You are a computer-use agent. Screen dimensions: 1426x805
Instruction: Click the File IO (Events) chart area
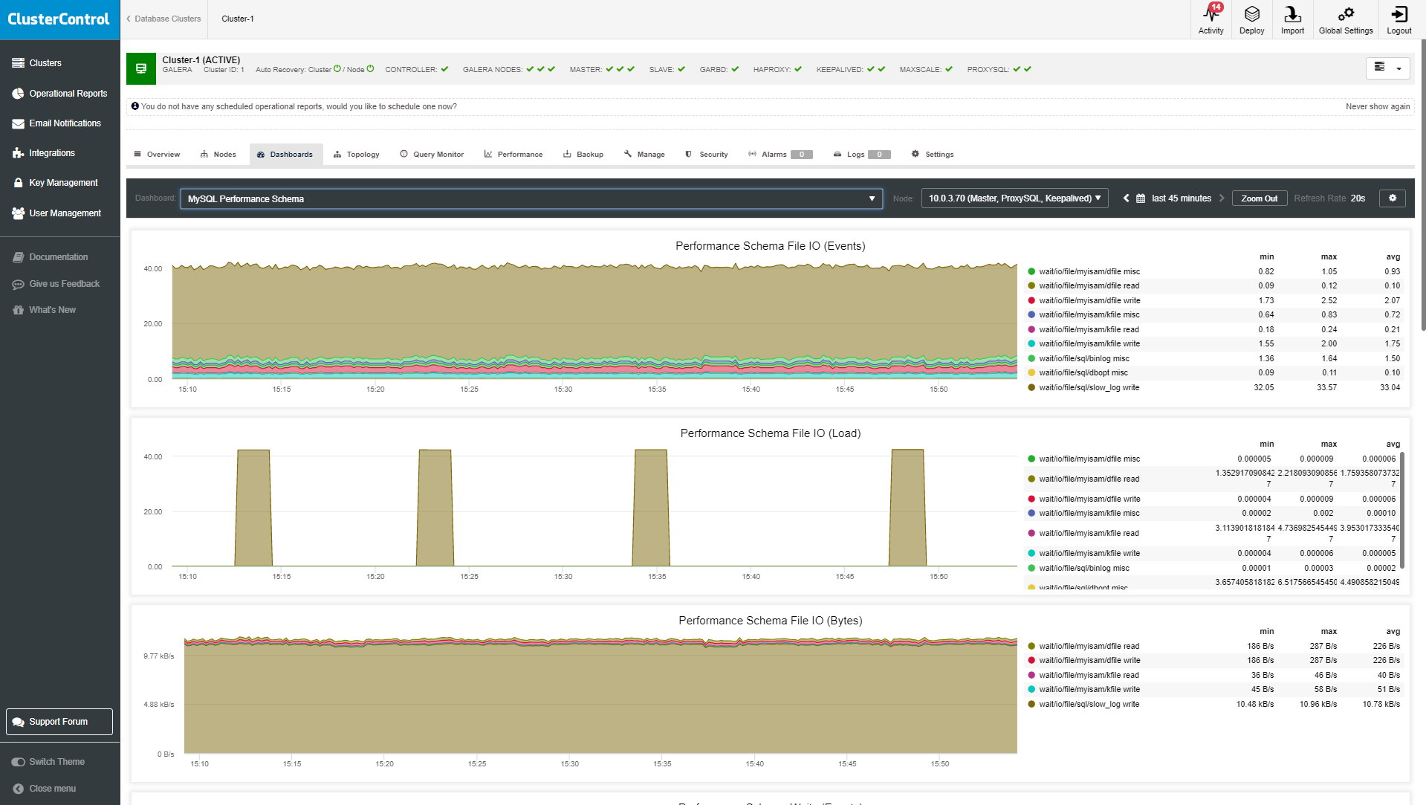tap(594, 320)
